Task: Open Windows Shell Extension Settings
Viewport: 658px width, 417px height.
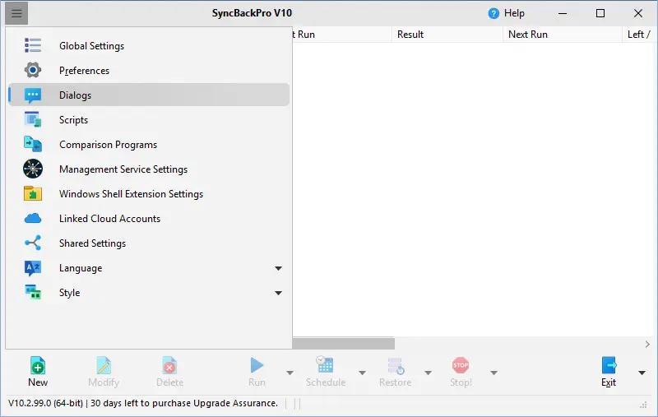Action: pyautogui.click(x=149, y=194)
